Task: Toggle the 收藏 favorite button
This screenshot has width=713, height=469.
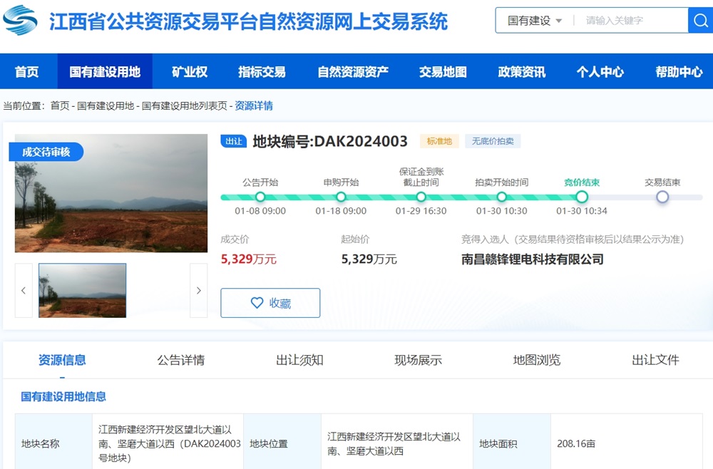Action: [x=270, y=302]
